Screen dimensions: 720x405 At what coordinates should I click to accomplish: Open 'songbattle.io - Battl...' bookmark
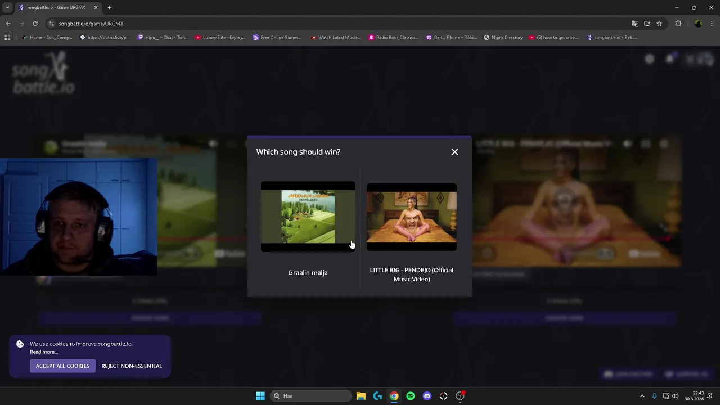[x=612, y=38]
